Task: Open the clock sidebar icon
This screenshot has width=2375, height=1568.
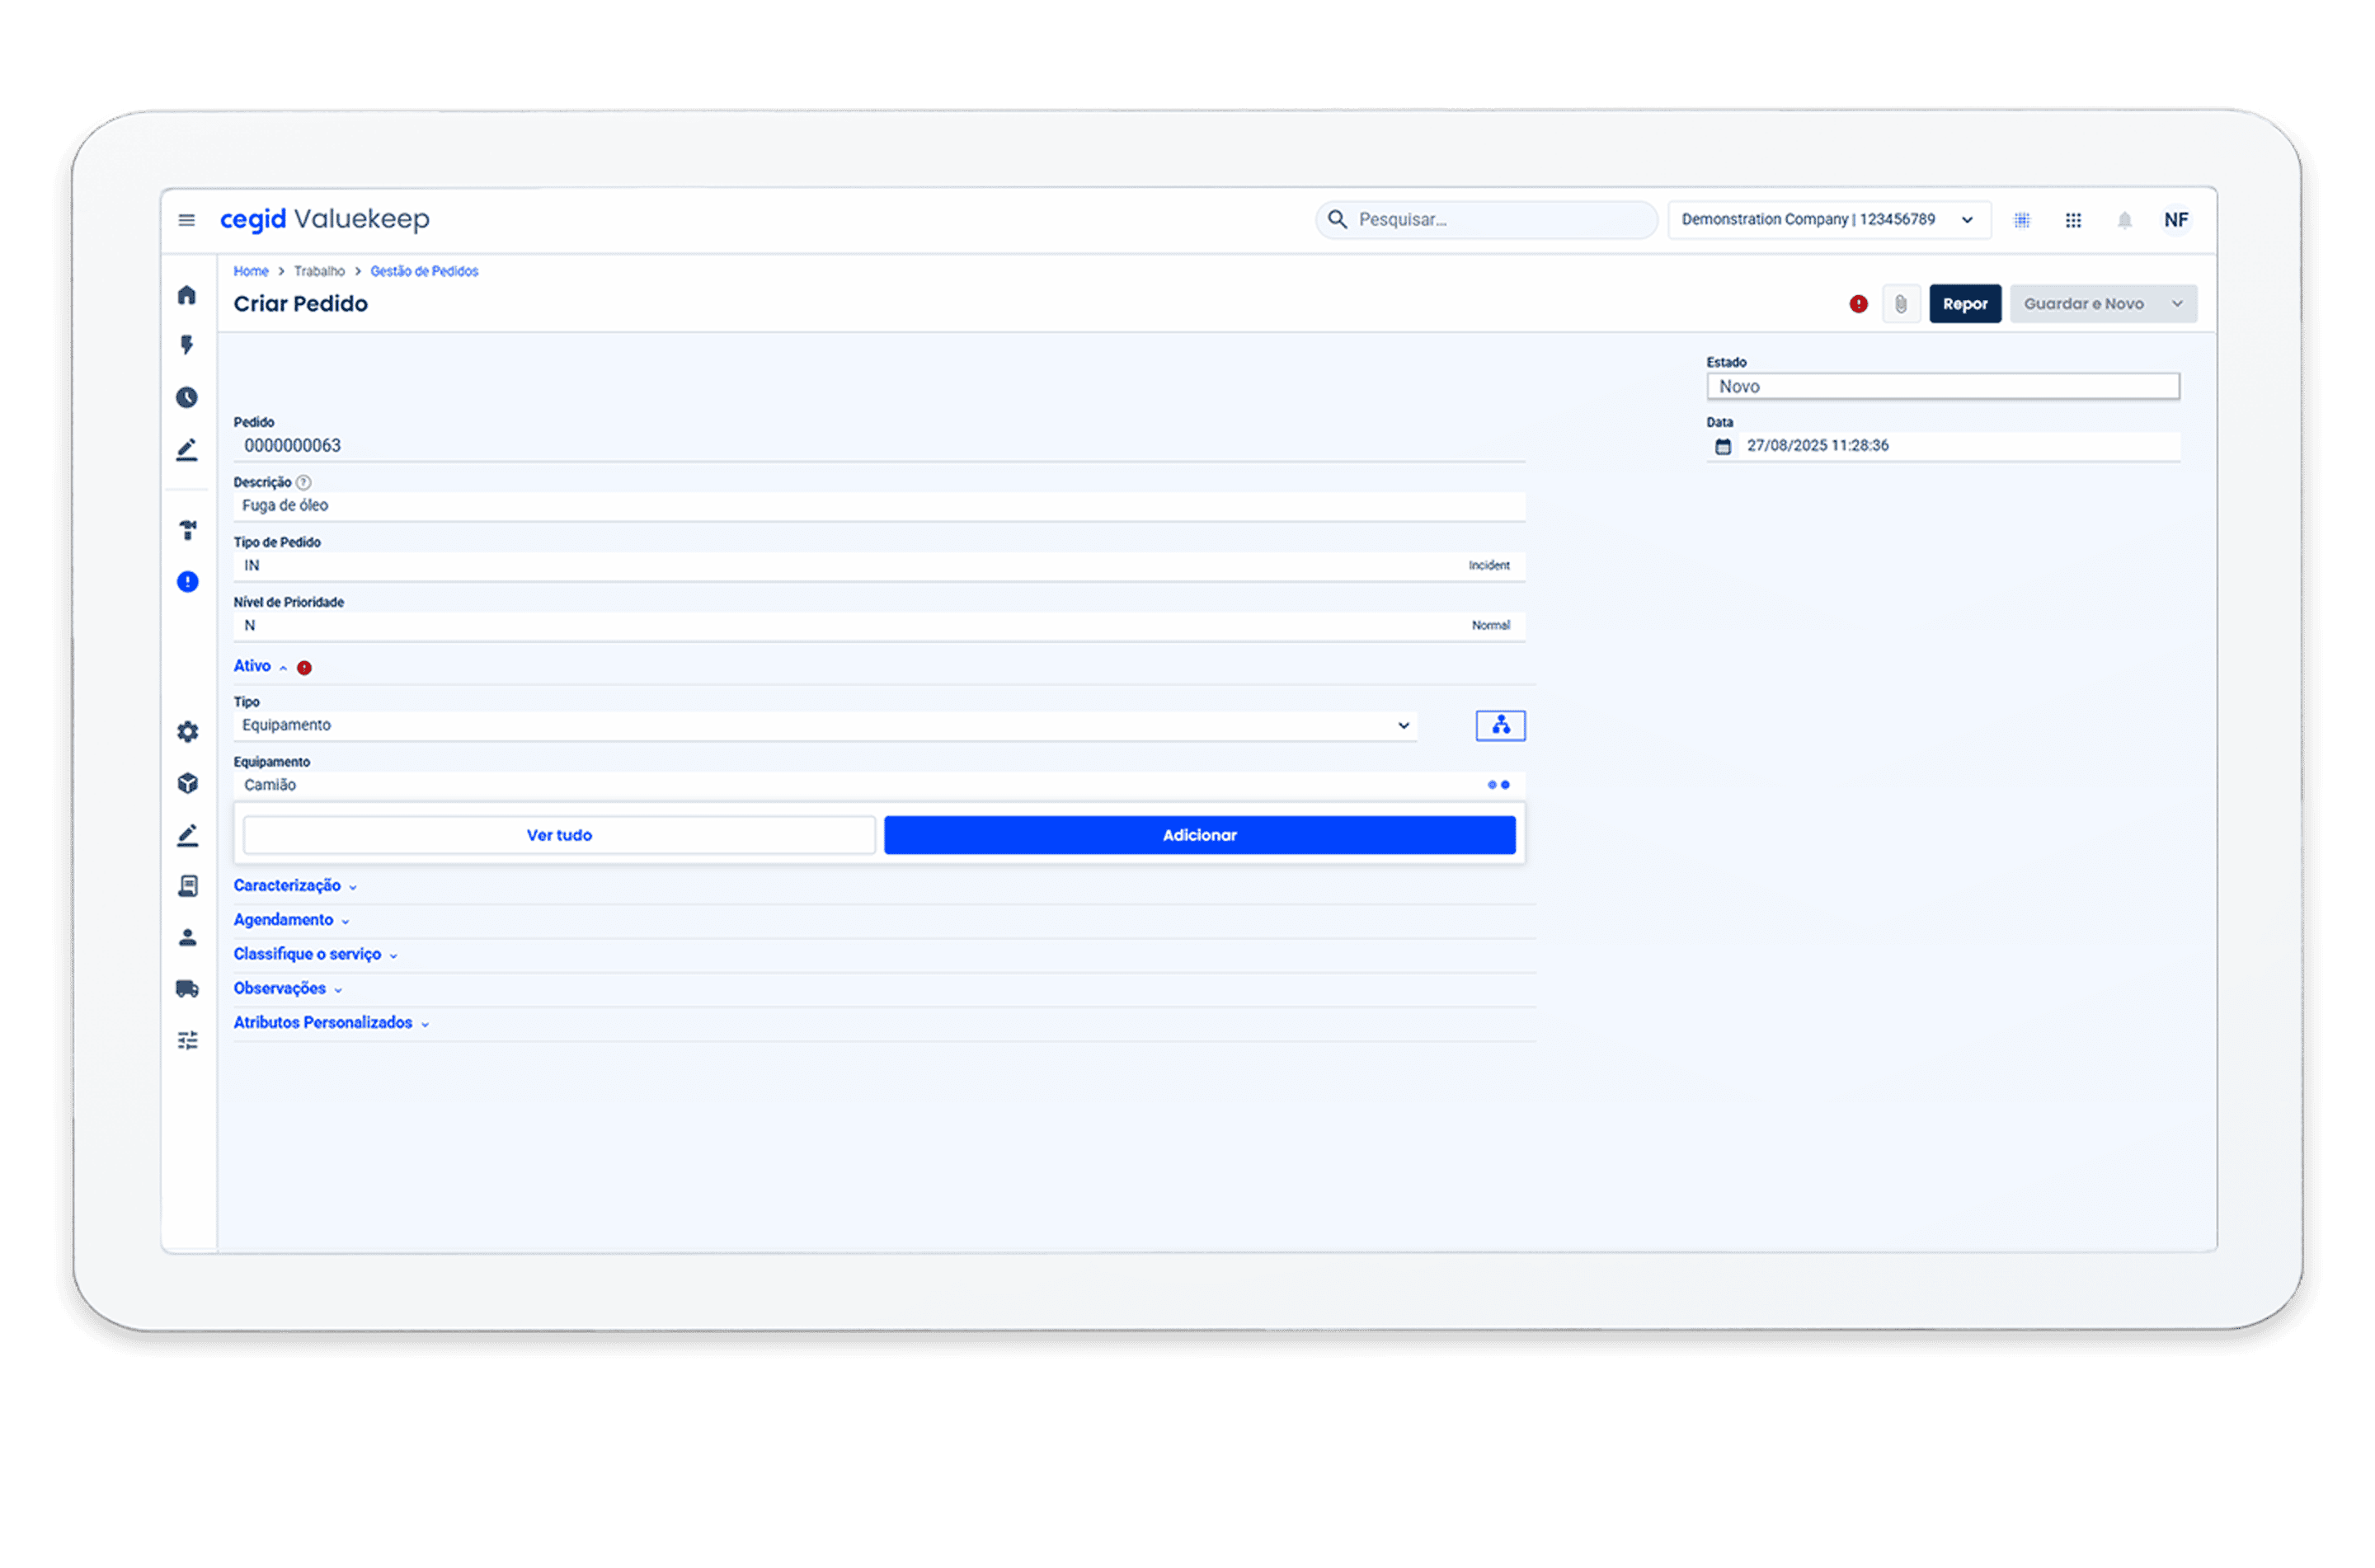Action: (x=187, y=398)
